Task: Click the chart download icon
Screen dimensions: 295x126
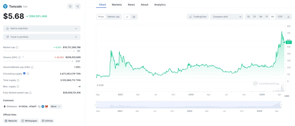Action: [x=289, y=17]
